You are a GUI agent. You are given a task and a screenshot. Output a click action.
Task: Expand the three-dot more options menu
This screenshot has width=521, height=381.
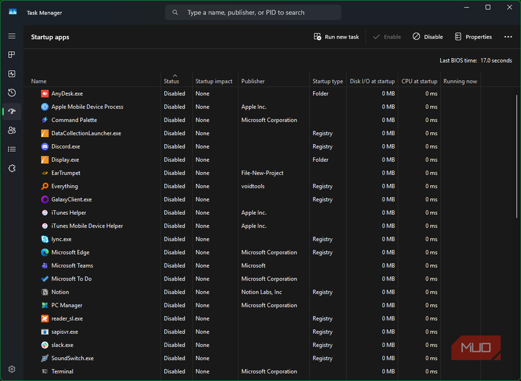(508, 37)
